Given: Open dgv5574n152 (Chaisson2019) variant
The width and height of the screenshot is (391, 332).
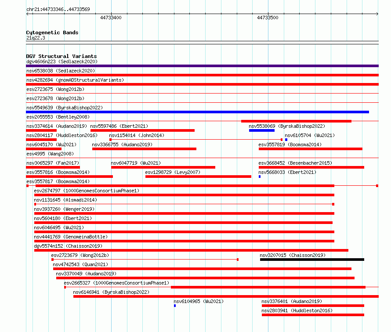Looking at the screenshot, I should (x=68, y=246).
